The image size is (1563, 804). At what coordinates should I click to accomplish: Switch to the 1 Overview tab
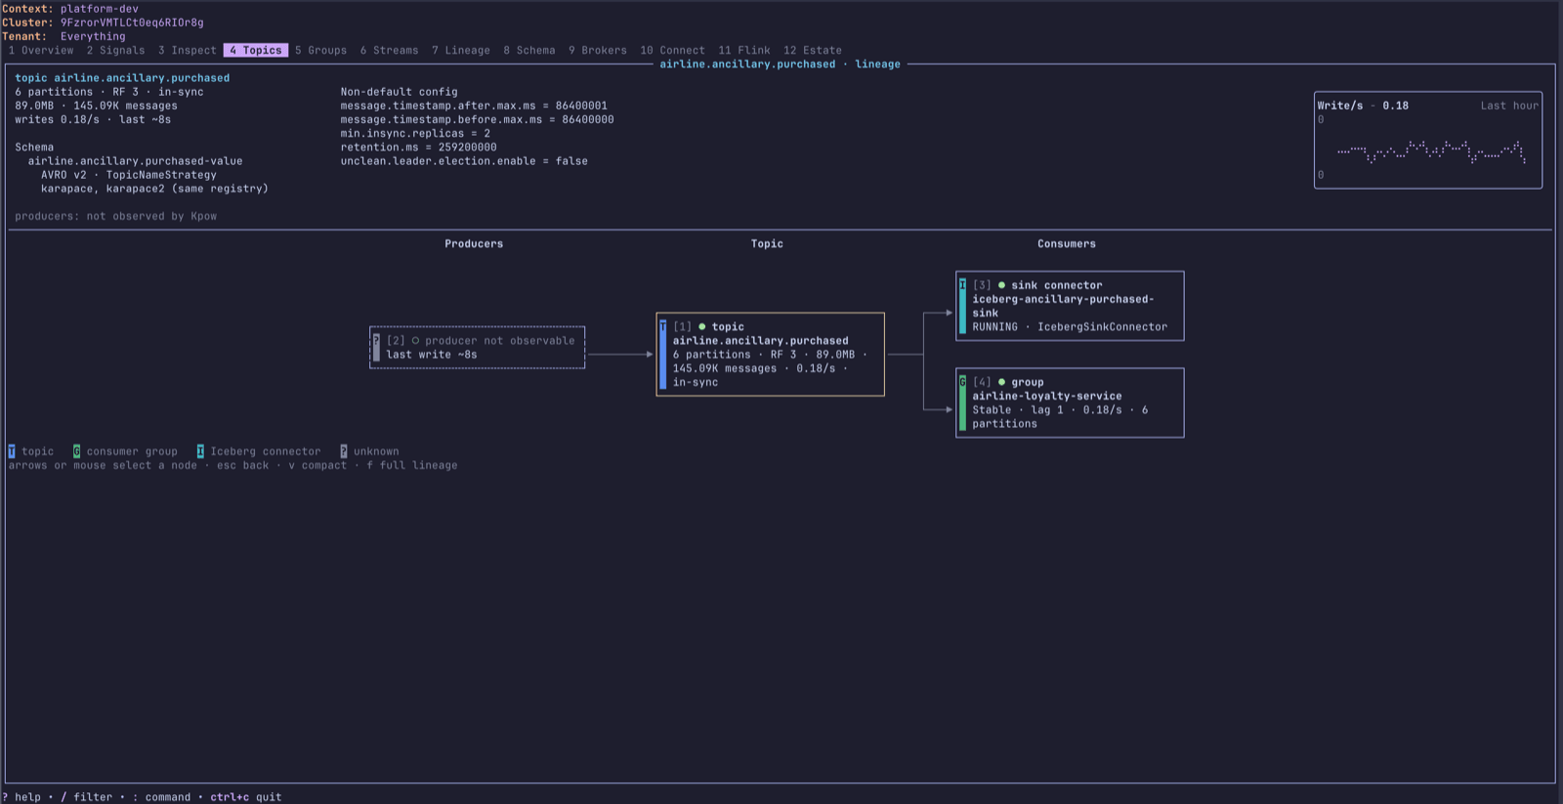41,51
